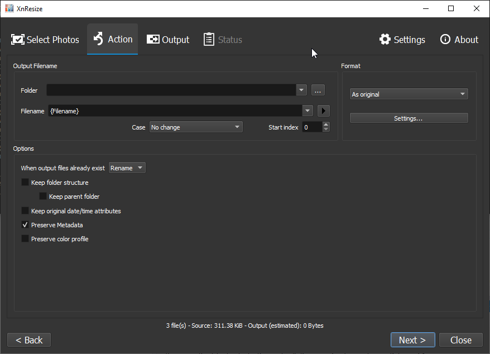This screenshot has height=354, width=490.
Task: Open the About page
Action: (x=459, y=39)
